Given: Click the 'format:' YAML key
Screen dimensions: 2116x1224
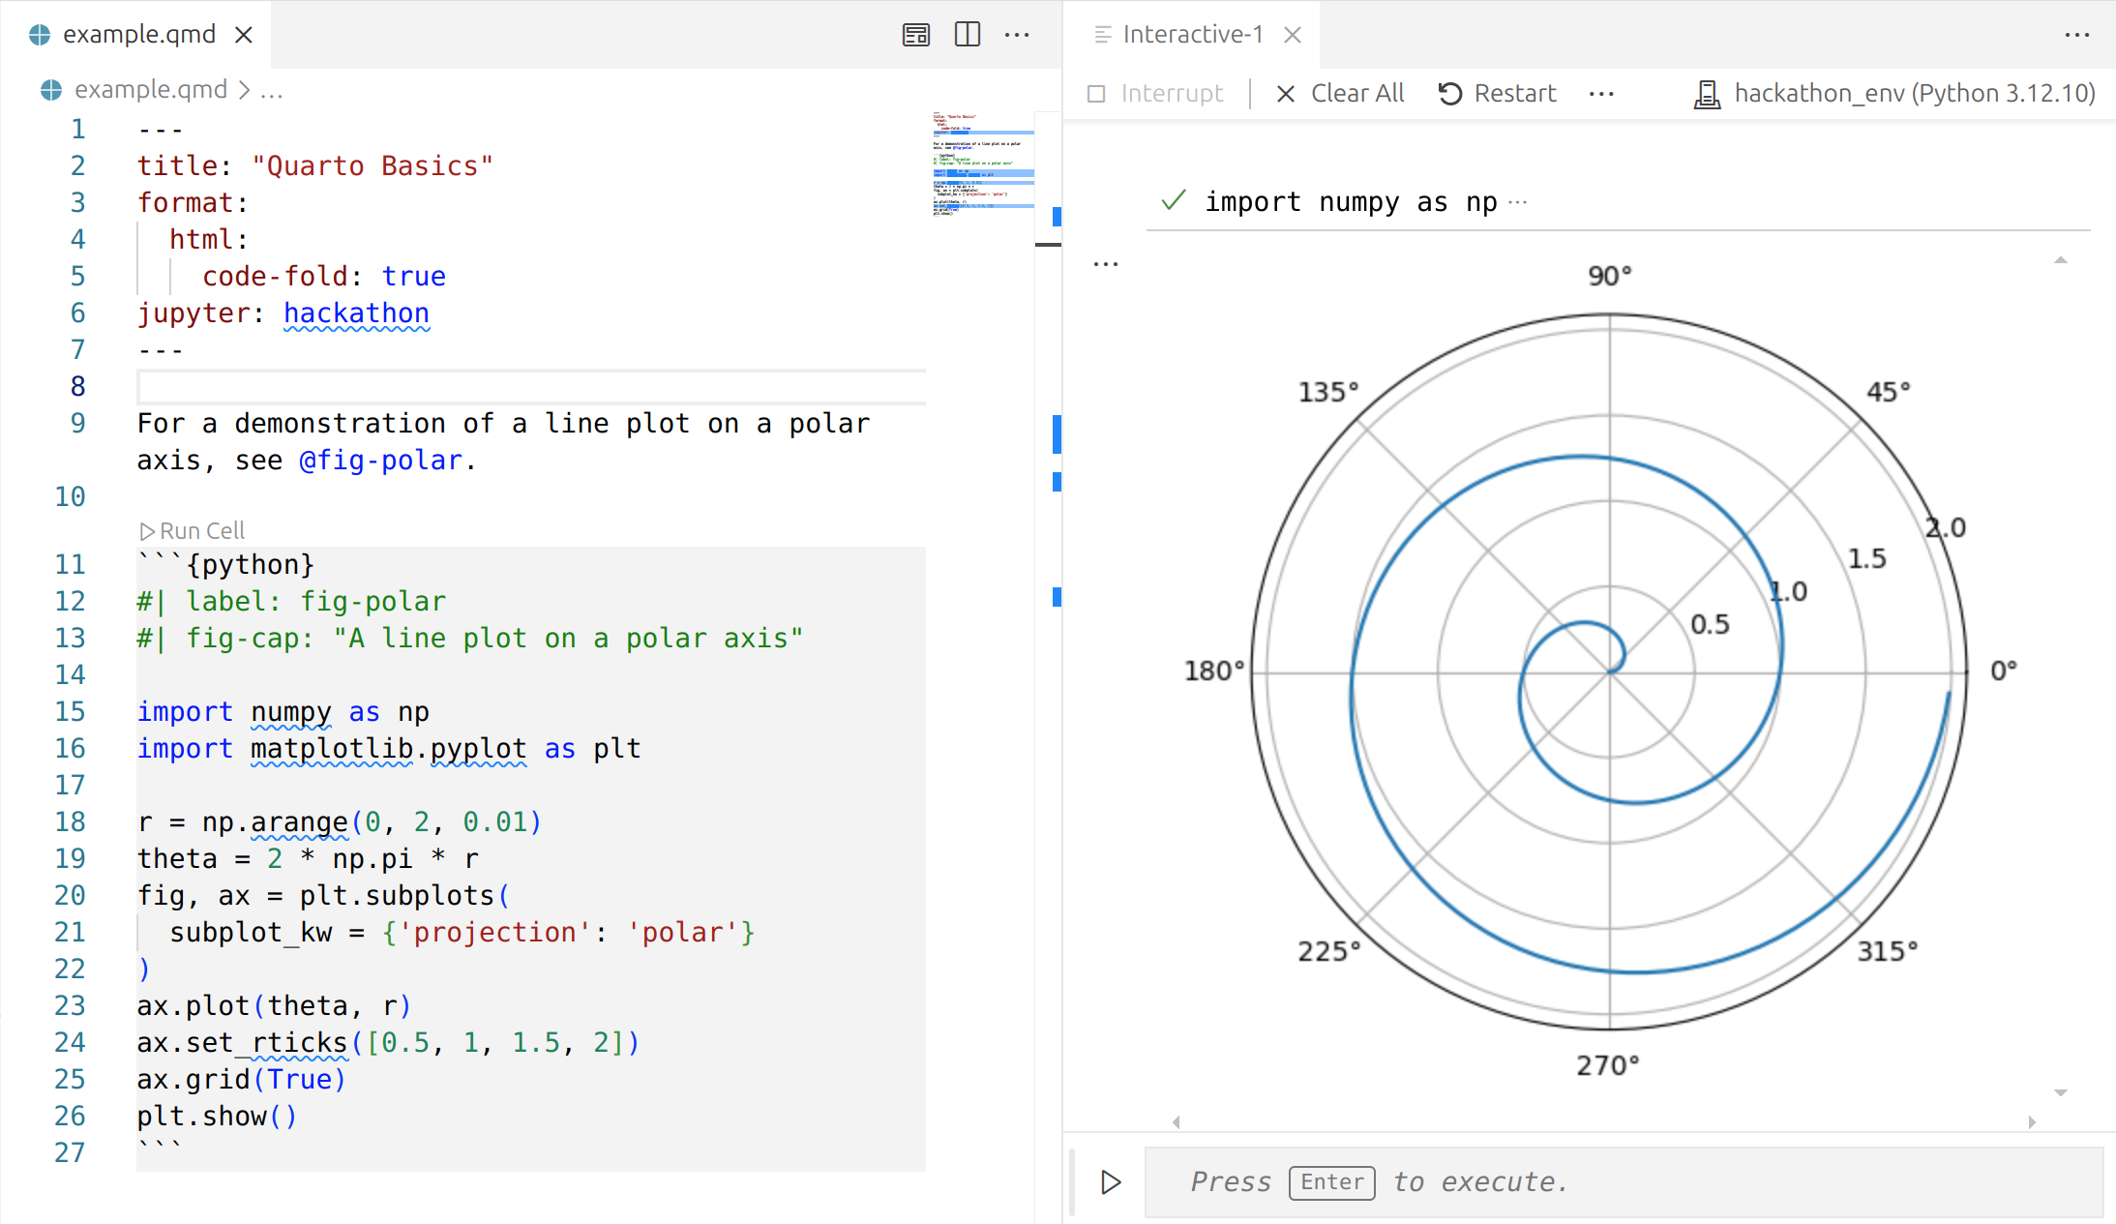Looking at the screenshot, I should pos(194,203).
